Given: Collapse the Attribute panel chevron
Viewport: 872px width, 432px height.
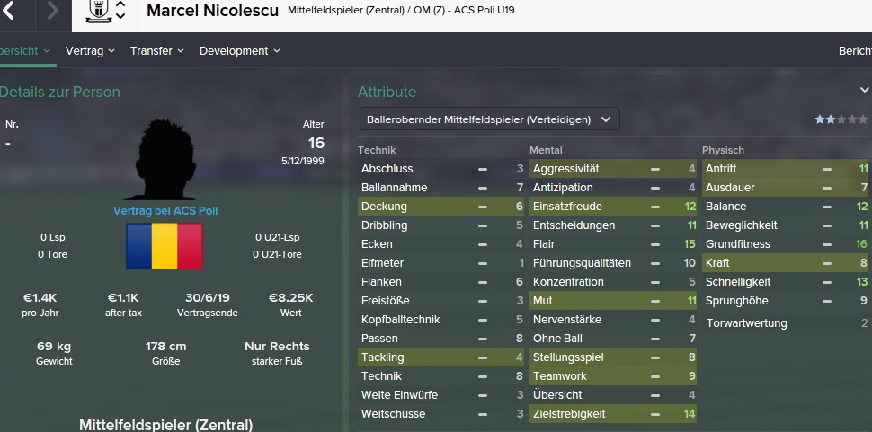Looking at the screenshot, I should [x=864, y=91].
